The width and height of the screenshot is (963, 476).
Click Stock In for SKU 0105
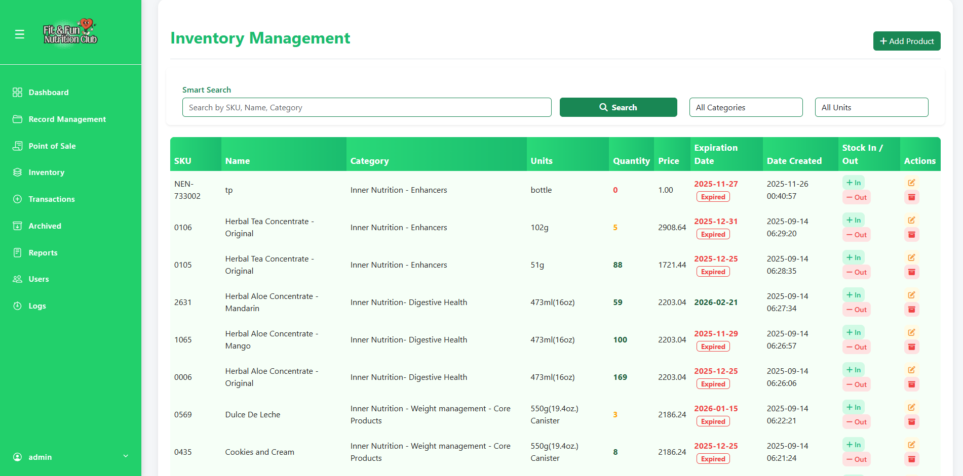[854, 257]
